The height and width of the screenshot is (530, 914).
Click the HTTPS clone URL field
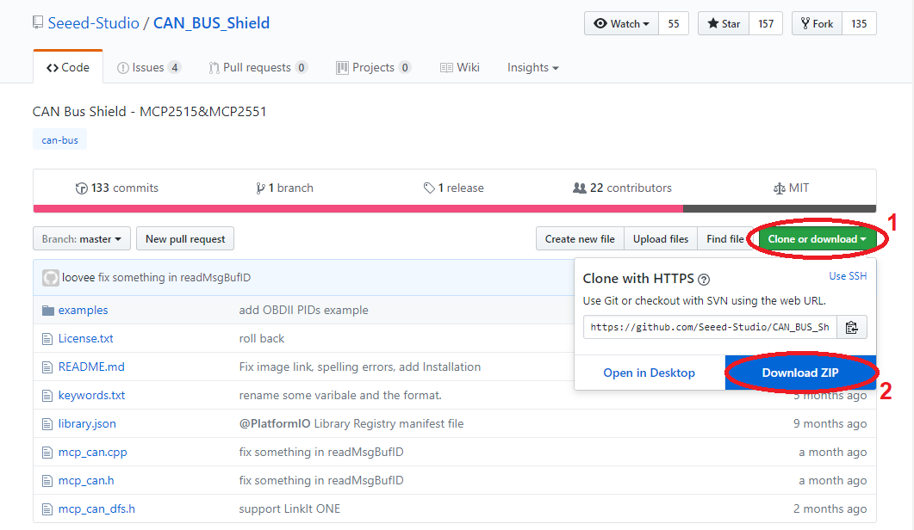[x=710, y=327]
